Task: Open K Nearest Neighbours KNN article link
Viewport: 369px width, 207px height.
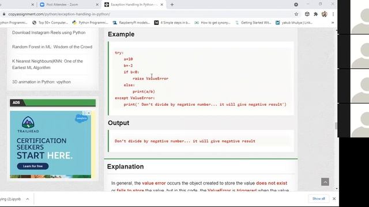Action: point(47,64)
